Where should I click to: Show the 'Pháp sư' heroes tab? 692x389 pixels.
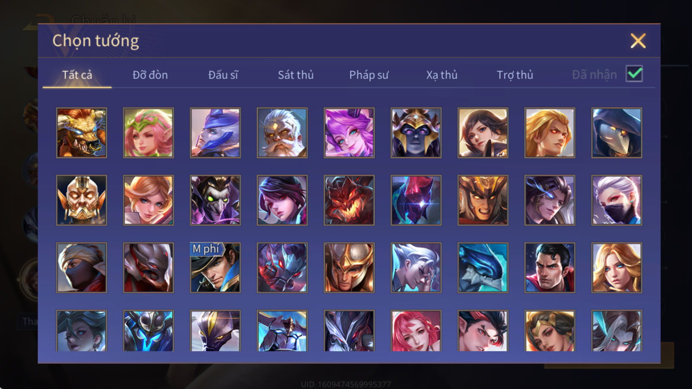[369, 75]
